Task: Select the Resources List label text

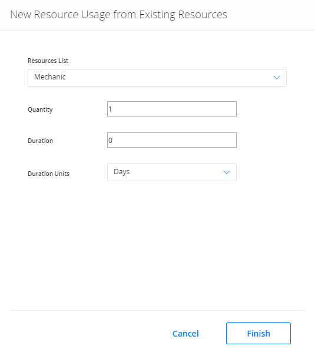Action: [x=48, y=61]
